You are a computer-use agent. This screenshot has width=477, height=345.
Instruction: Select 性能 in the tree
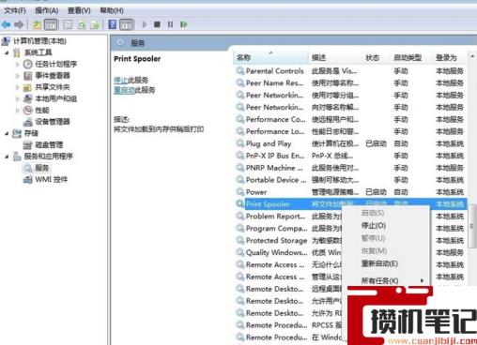42,110
